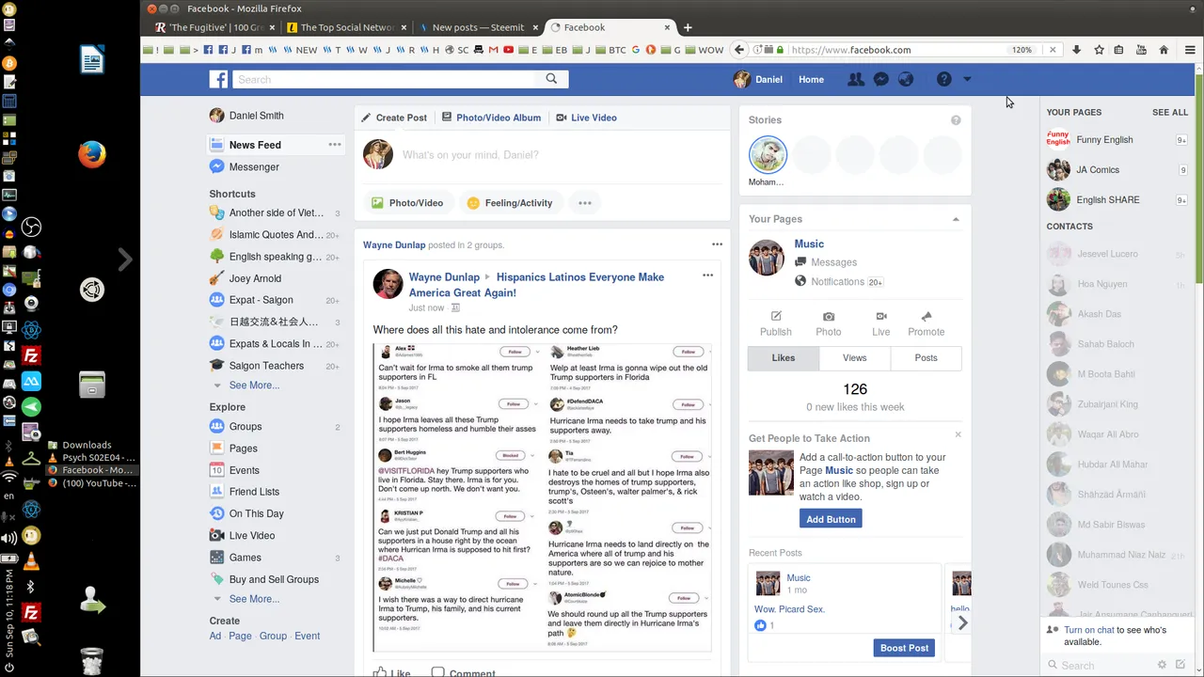Select the Live Video tab
This screenshot has height=677, width=1204.
click(x=586, y=118)
